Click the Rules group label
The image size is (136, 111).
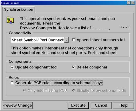click(x=14, y=77)
